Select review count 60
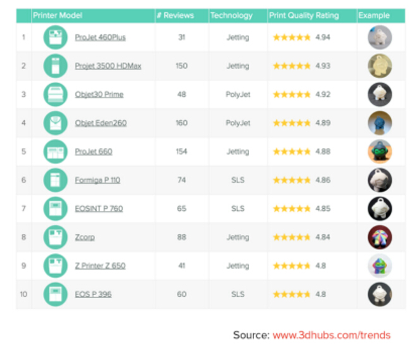Viewport: 414px width, 352px height. coord(181,294)
